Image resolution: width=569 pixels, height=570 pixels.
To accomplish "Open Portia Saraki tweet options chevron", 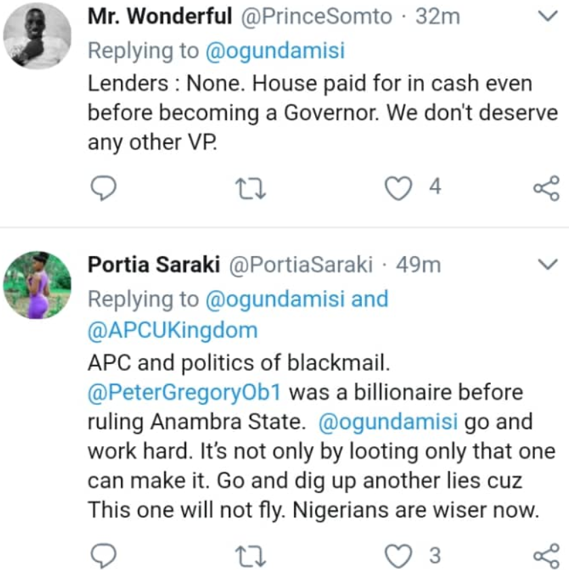I will coord(546,265).
